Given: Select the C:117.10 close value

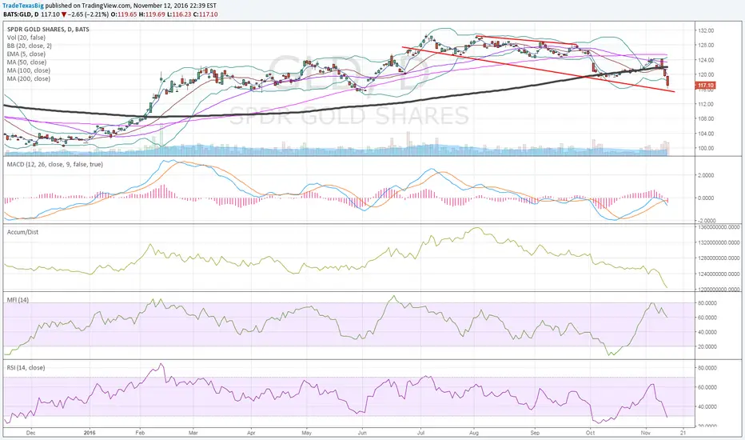Looking at the screenshot, I should [x=205, y=14].
